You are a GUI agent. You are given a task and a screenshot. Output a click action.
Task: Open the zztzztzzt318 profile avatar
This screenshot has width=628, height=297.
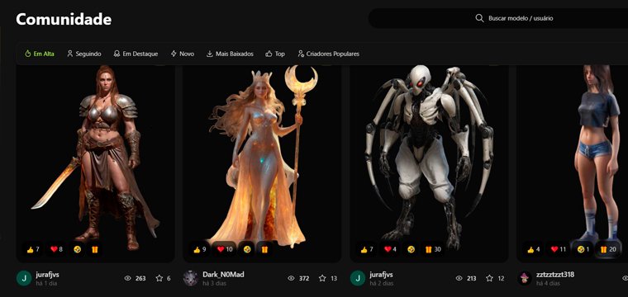click(x=524, y=278)
